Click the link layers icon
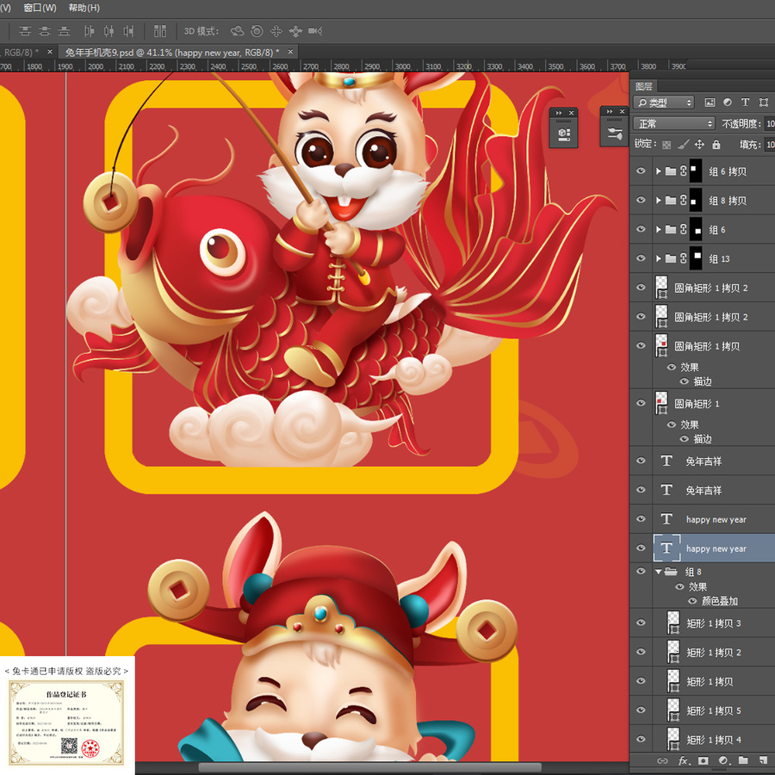Screen dimensions: 775x775 click(x=662, y=760)
